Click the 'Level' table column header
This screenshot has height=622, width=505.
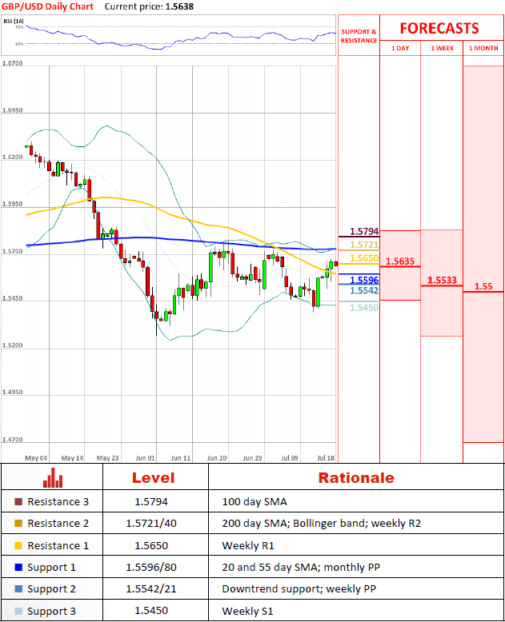click(153, 477)
